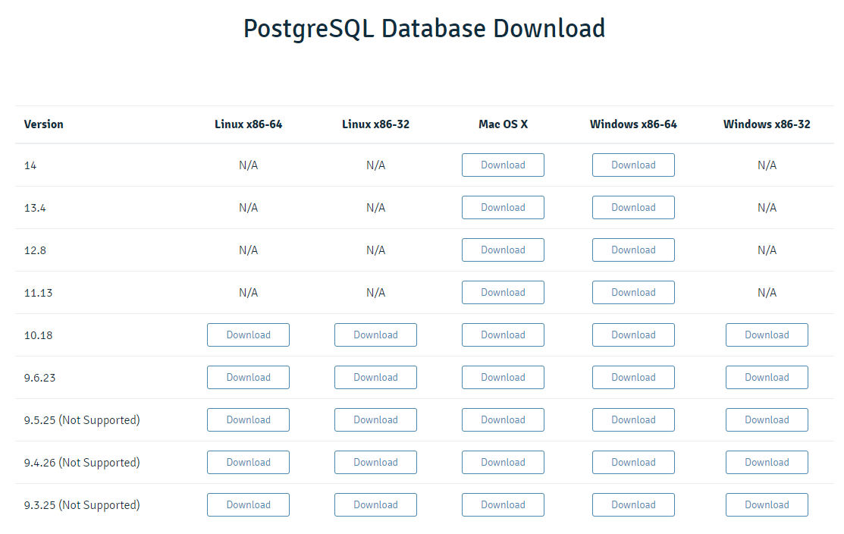Download version 9.6.23 for Mac OS X
This screenshot has height=534, width=844.
503,377
